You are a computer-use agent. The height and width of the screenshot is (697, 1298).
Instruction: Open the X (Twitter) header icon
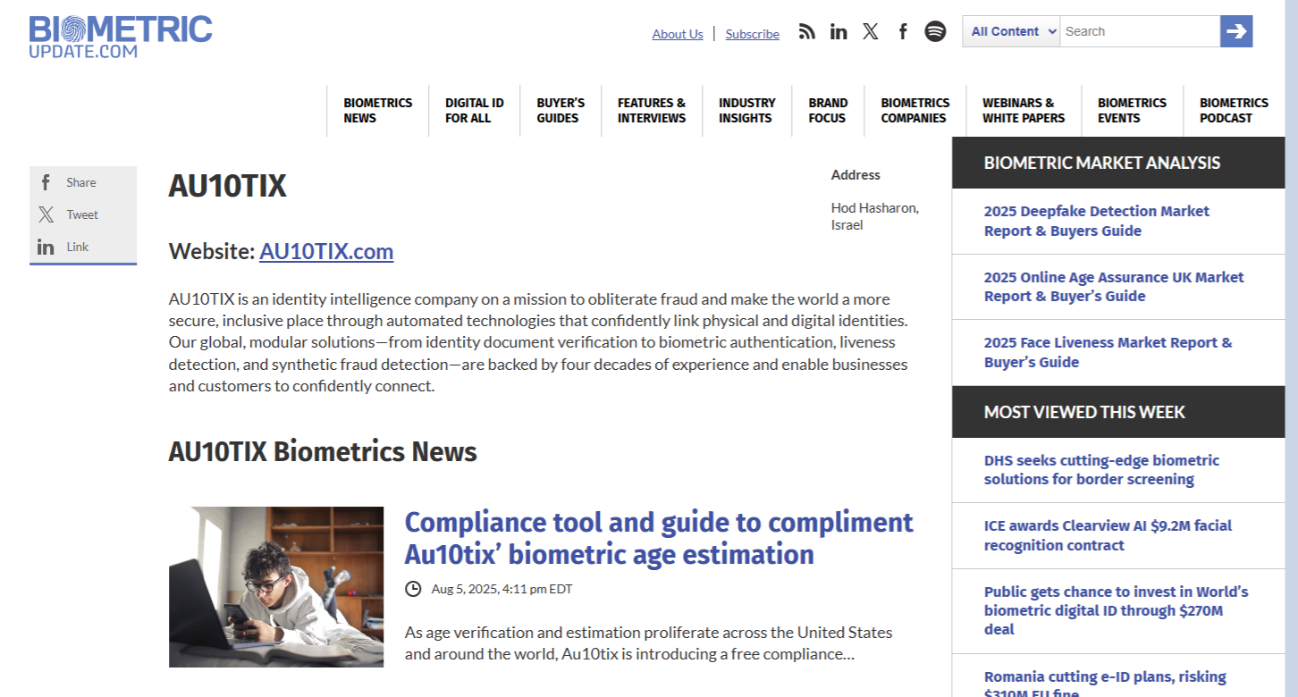click(x=871, y=32)
